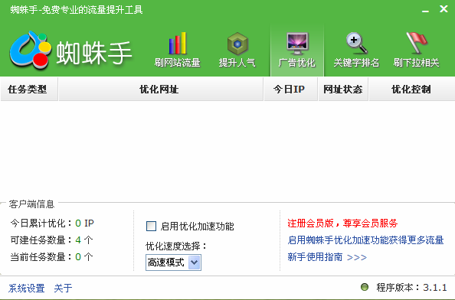
Task: Click the 关键字排名 magnifier icon
Action: coord(357,44)
